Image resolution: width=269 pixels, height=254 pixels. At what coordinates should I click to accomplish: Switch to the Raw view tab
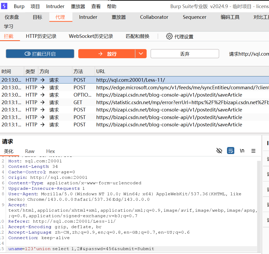click(30, 151)
